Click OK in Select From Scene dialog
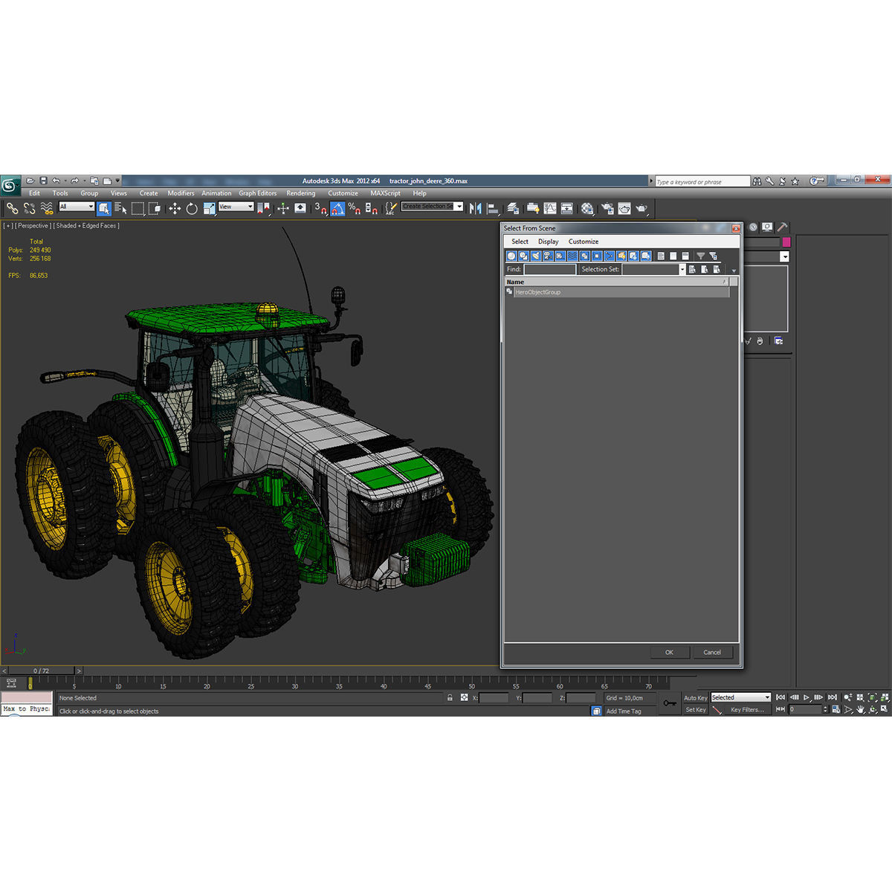Image resolution: width=892 pixels, height=892 pixels. (x=669, y=653)
